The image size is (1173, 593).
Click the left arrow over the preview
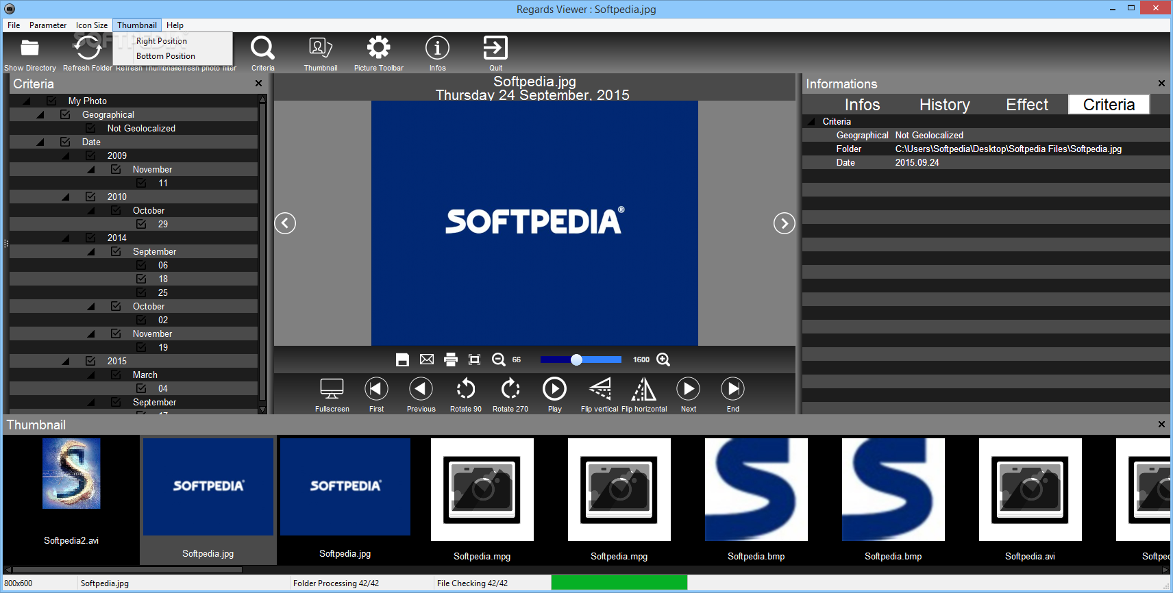click(285, 223)
